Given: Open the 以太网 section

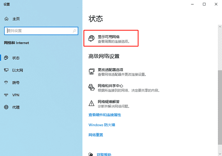Looking at the screenshot, I should click(17, 70).
